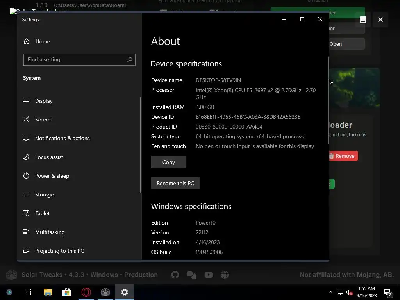Show hidden tray icons chevron
This screenshot has height=300, width=400.
(330, 292)
